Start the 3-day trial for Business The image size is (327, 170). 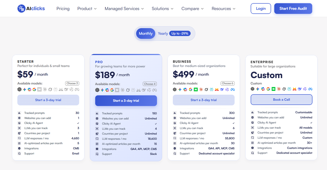pyautogui.click(x=204, y=100)
